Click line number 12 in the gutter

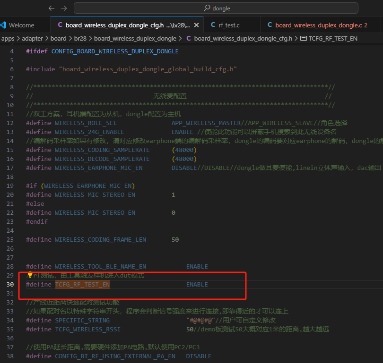click(10, 123)
